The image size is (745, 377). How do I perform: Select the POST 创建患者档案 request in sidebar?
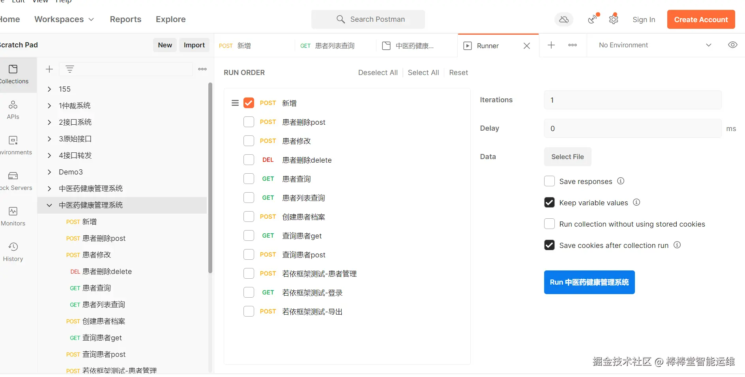122,321
